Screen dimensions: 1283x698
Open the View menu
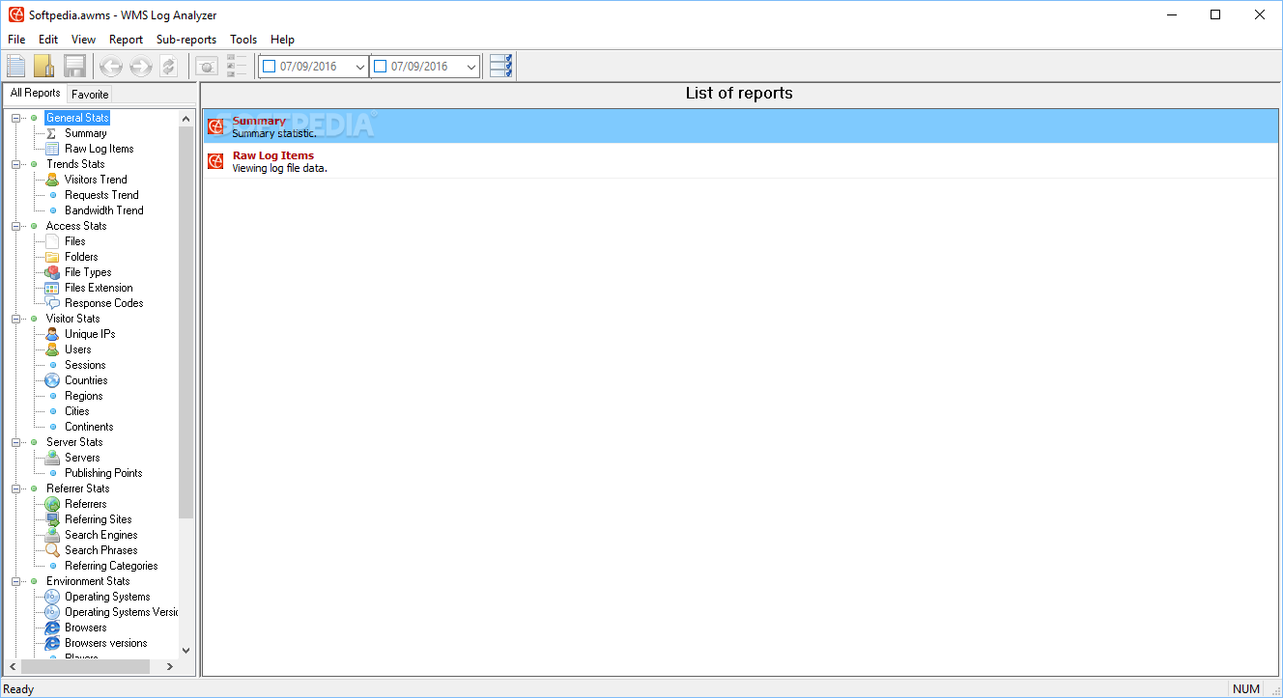coord(83,40)
